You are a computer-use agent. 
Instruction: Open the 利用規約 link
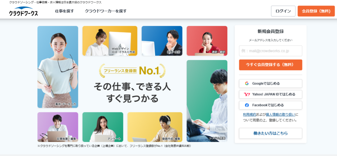pyautogui.click(x=249, y=114)
